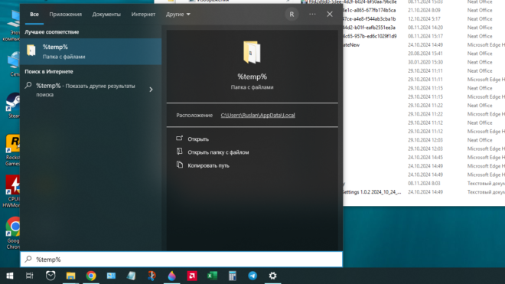Viewport: 505px width, 284px height.
Task: Open the three-dots options menu
Action: coord(312,15)
